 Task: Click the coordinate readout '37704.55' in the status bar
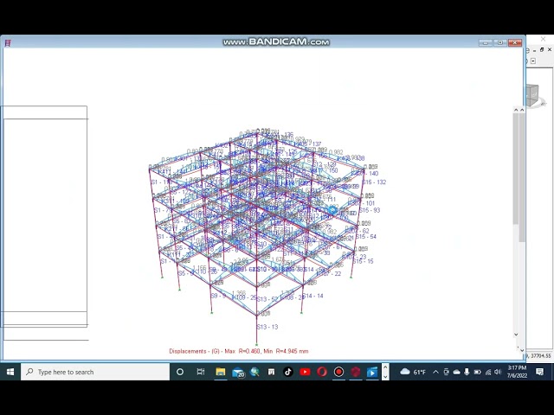pos(539,356)
